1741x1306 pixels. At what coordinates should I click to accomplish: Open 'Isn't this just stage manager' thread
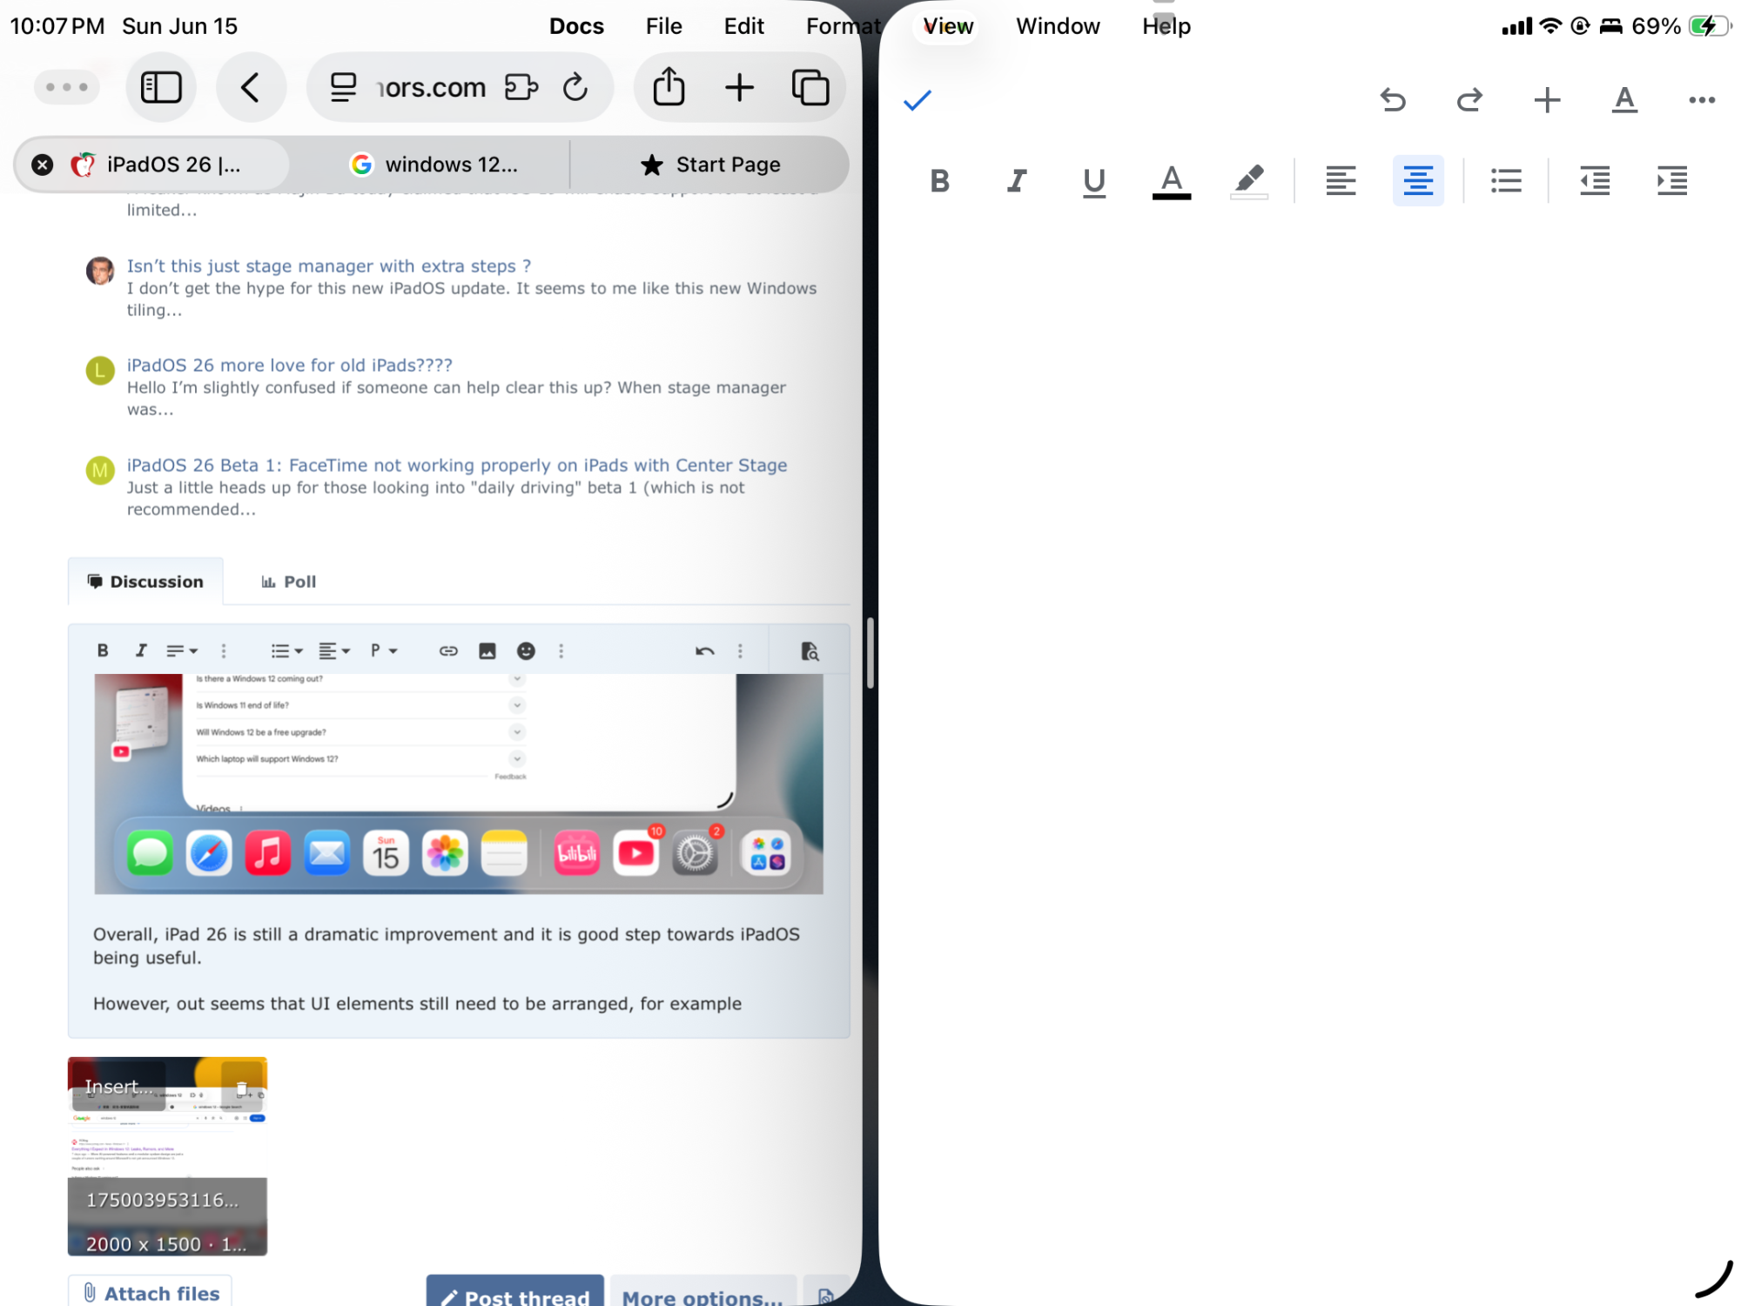(x=329, y=266)
